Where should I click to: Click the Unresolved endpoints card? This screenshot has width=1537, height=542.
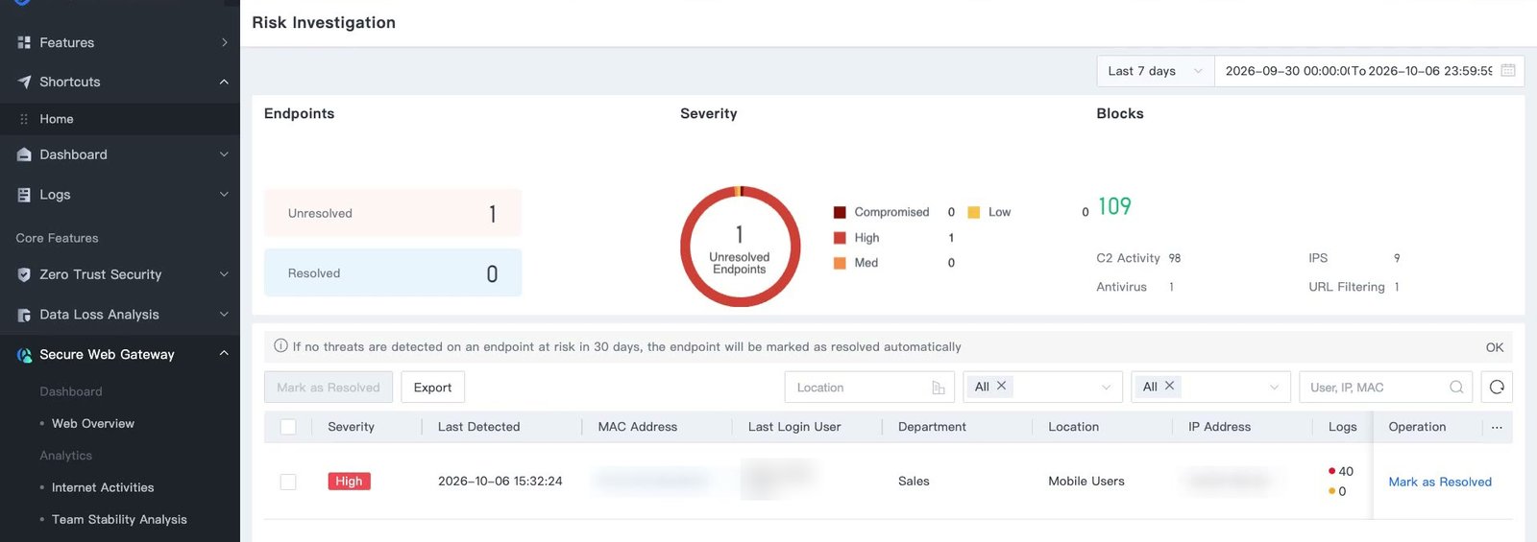point(393,213)
